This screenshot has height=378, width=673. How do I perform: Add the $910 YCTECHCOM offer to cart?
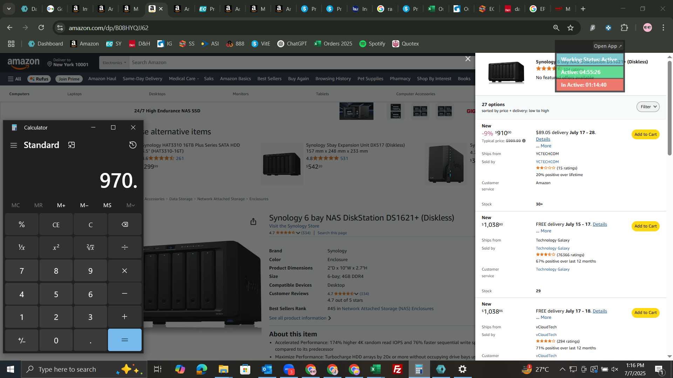(x=645, y=134)
